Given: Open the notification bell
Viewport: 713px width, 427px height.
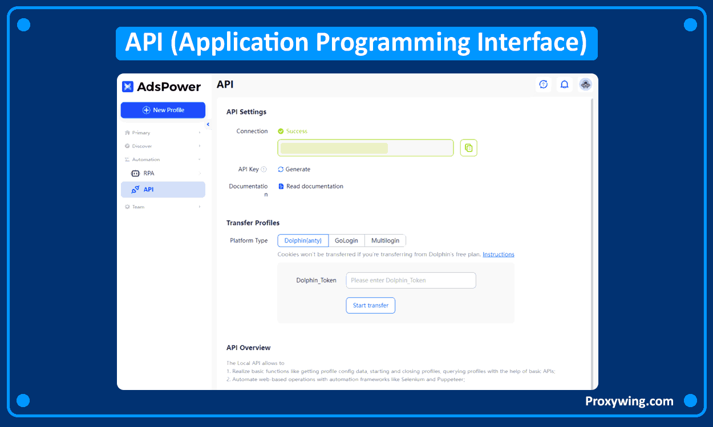Looking at the screenshot, I should tap(564, 84).
